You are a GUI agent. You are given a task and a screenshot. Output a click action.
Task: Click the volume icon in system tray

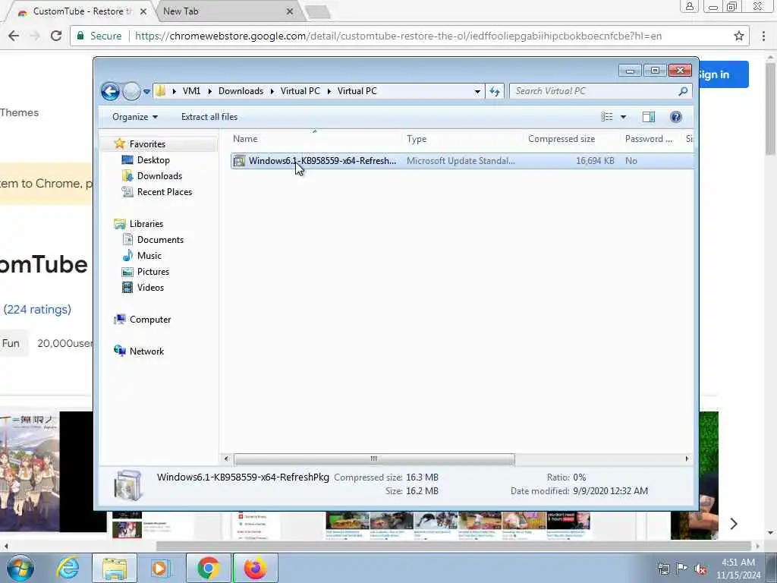700,569
